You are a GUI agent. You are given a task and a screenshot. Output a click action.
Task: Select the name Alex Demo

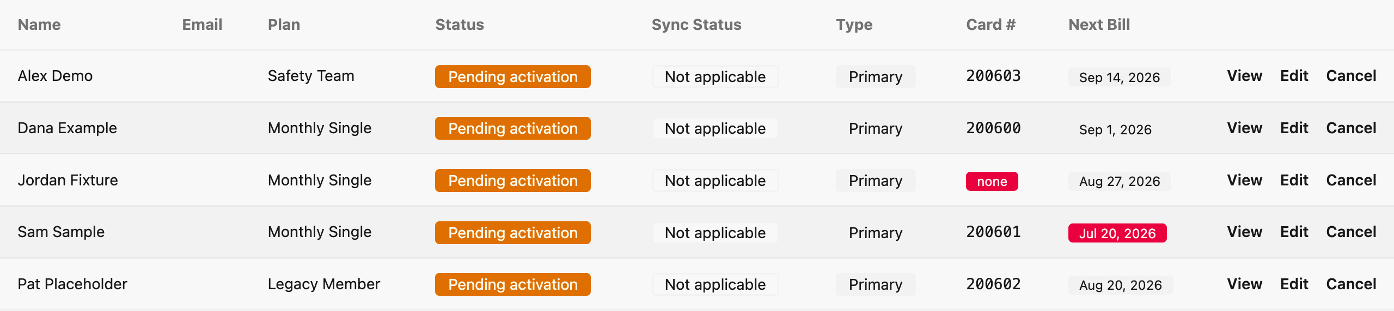click(55, 76)
